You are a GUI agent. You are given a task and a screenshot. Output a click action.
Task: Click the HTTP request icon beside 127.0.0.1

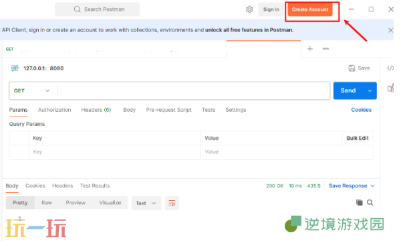click(x=15, y=68)
